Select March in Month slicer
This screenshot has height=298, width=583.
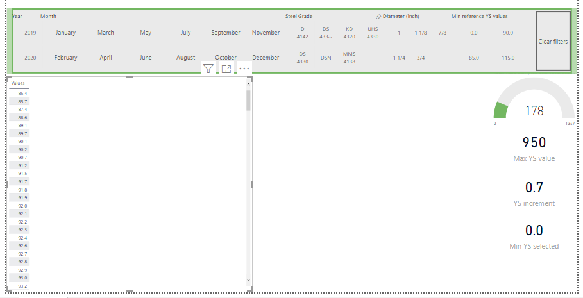coord(106,33)
